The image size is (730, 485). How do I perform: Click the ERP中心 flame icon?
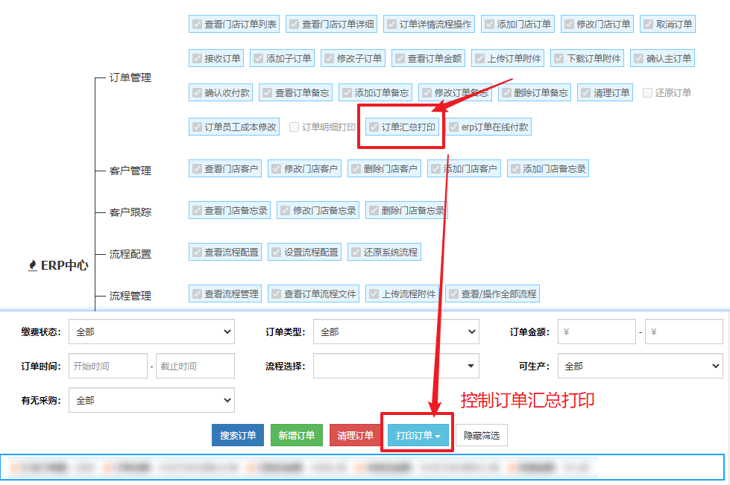32,265
